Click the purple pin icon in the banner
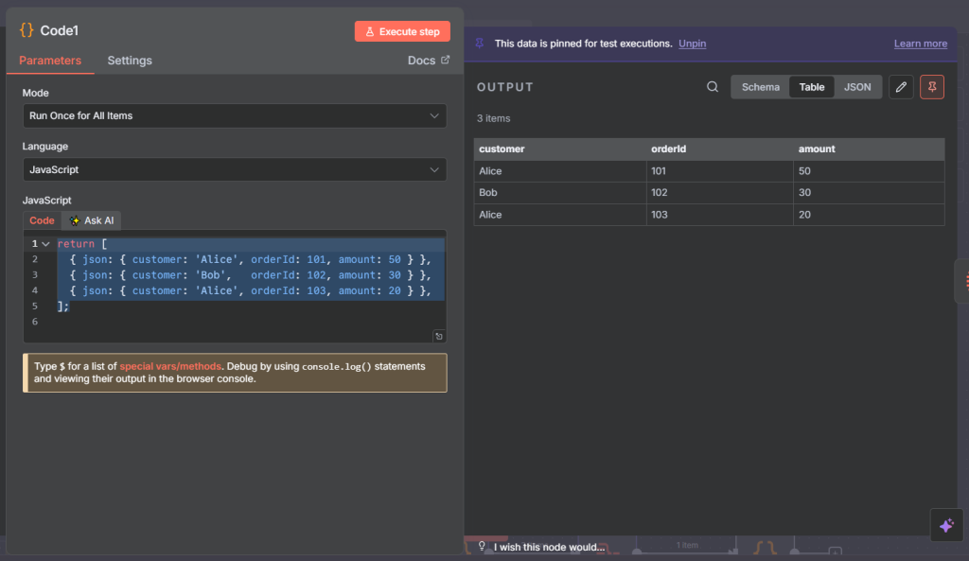This screenshot has width=969, height=561. tap(480, 44)
